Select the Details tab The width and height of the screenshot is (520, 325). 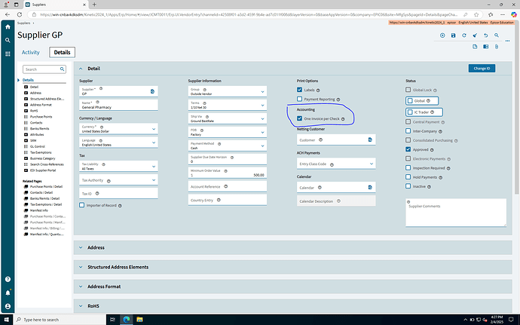[x=62, y=52]
